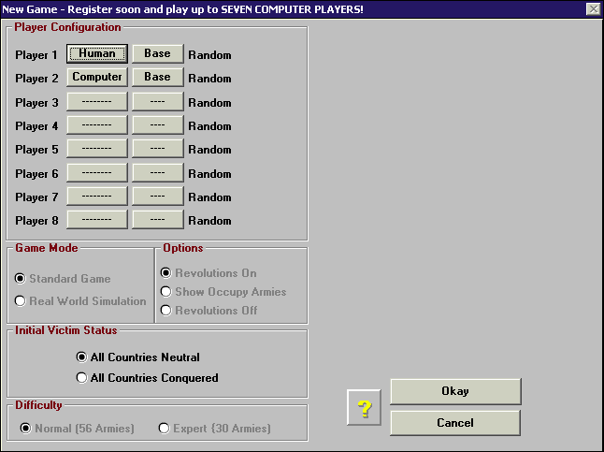Select All Countries Neutral option
The image size is (604, 452).
coord(81,357)
